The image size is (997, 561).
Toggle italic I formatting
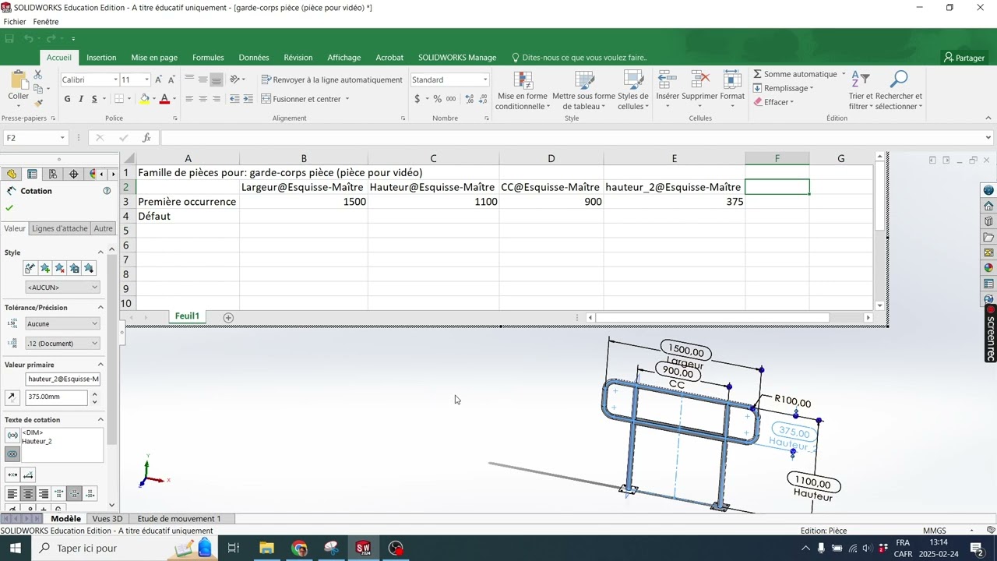point(81,99)
